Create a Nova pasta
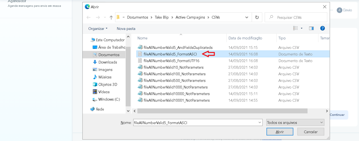This screenshot has height=141, width=359. (x=126, y=29)
